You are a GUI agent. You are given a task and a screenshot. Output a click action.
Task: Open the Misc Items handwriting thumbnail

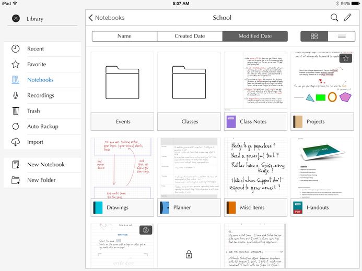click(x=255, y=168)
